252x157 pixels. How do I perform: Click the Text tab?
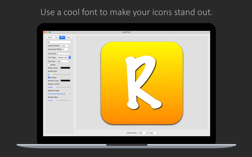tap(62, 37)
